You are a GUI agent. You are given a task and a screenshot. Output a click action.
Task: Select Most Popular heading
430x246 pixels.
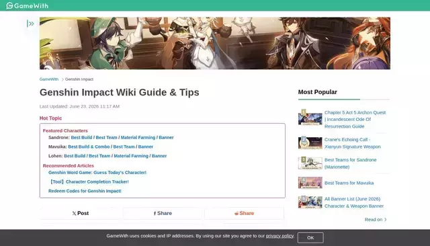(x=318, y=92)
